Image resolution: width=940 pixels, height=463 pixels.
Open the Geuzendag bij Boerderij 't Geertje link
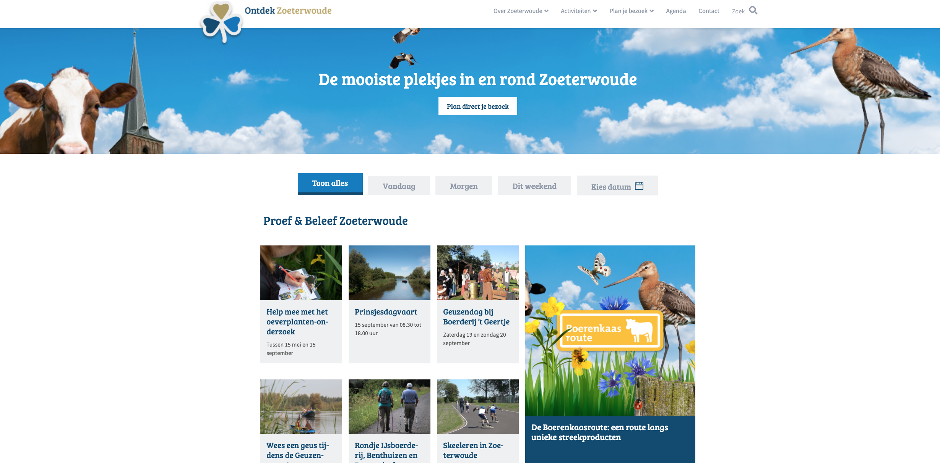(476, 317)
